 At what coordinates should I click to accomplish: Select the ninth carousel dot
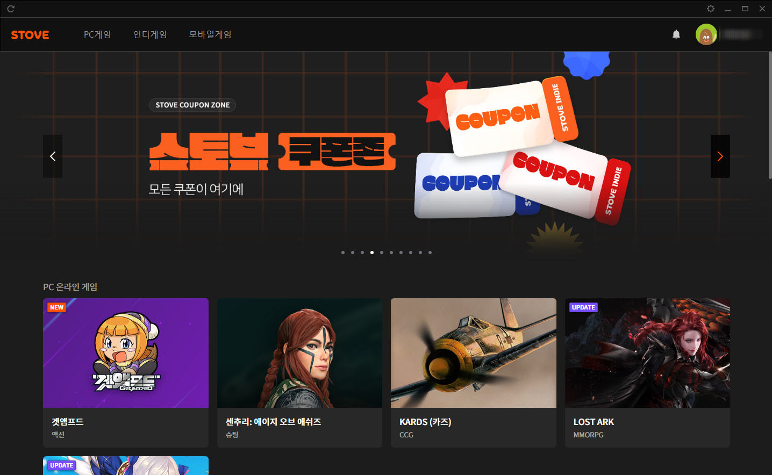(x=420, y=253)
